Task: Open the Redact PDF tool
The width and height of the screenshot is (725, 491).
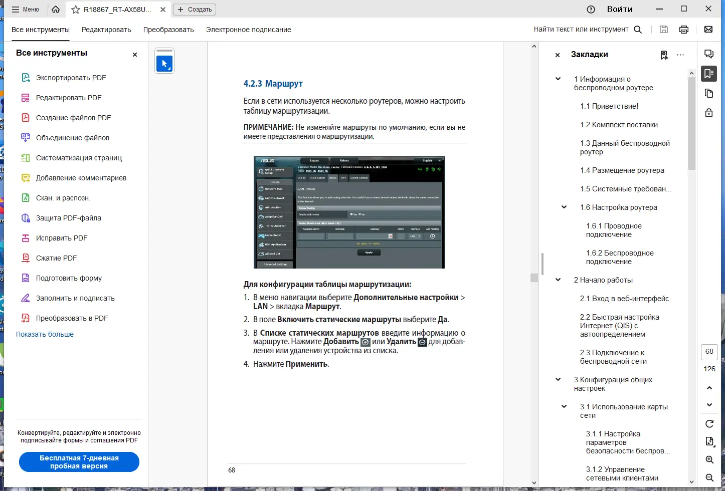Action: 54,238
